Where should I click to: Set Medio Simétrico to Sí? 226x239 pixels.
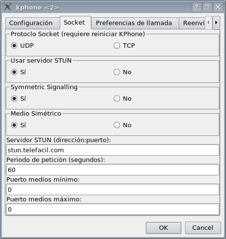coord(18,125)
